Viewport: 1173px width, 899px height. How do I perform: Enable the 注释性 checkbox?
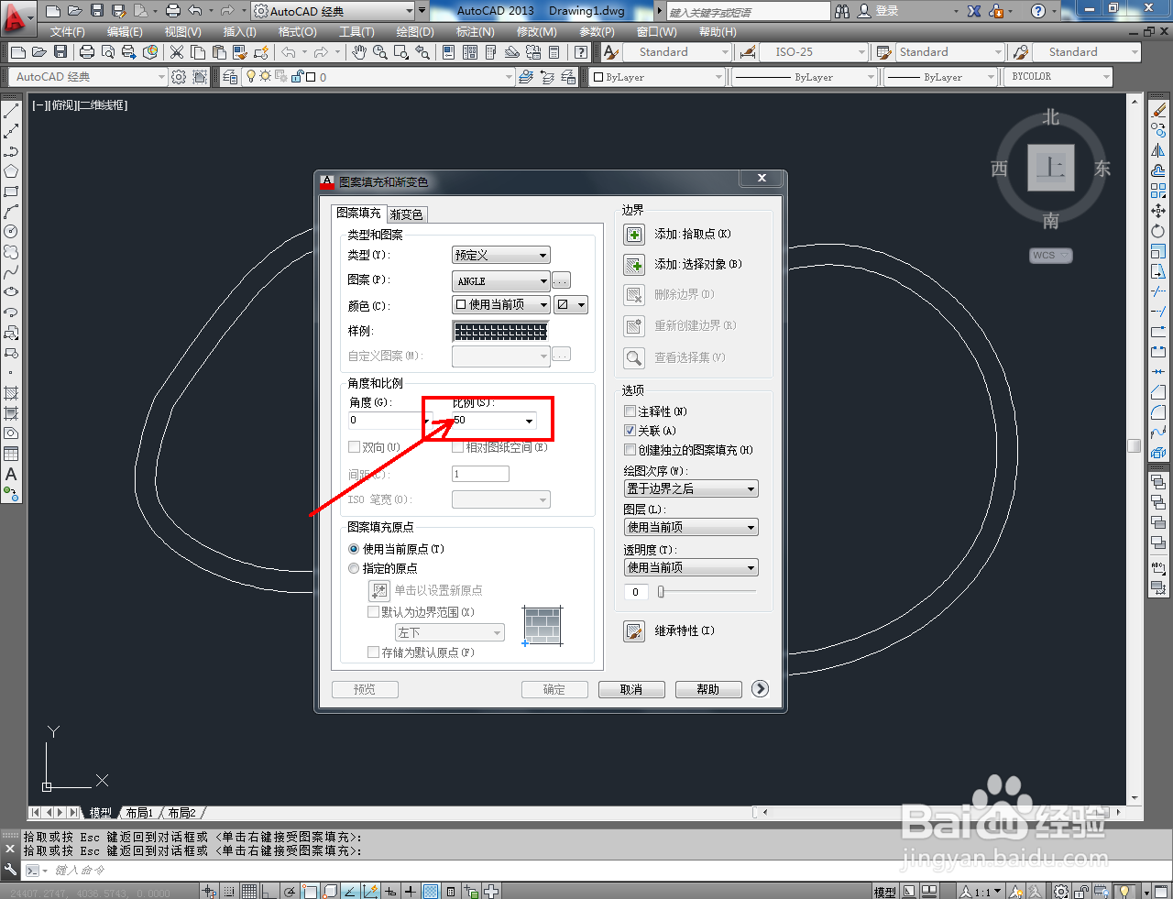pos(630,411)
